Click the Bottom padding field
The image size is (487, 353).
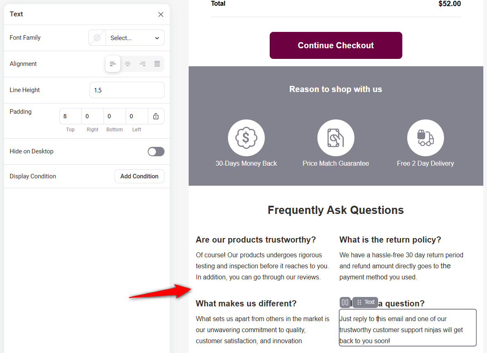click(x=115, y=116)
